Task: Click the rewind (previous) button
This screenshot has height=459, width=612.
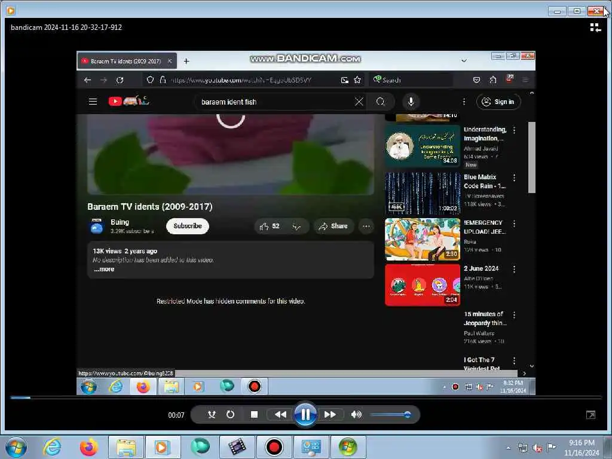Action: coord(280,415)
